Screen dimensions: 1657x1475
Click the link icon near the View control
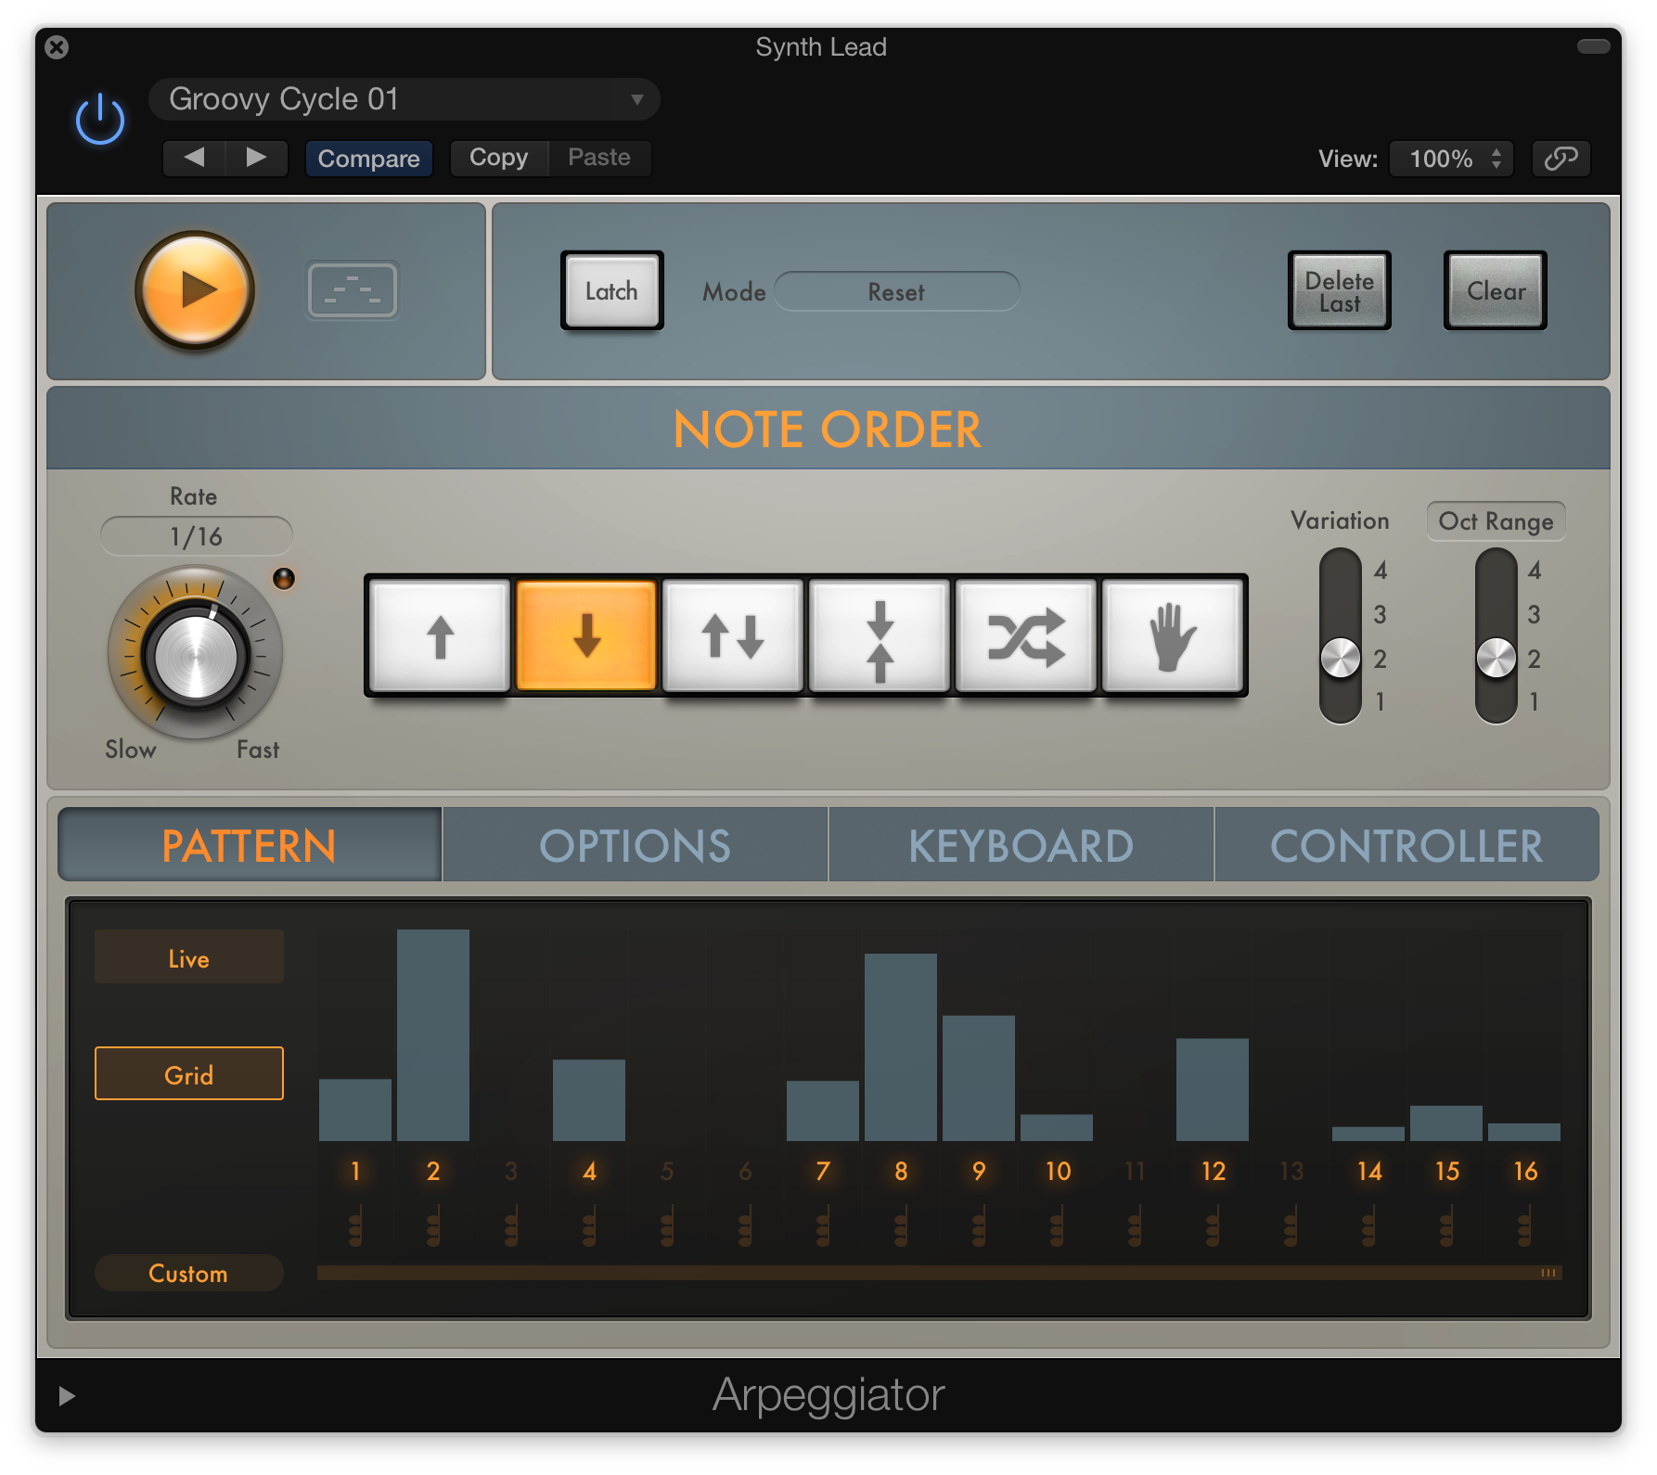[1560, 158]
